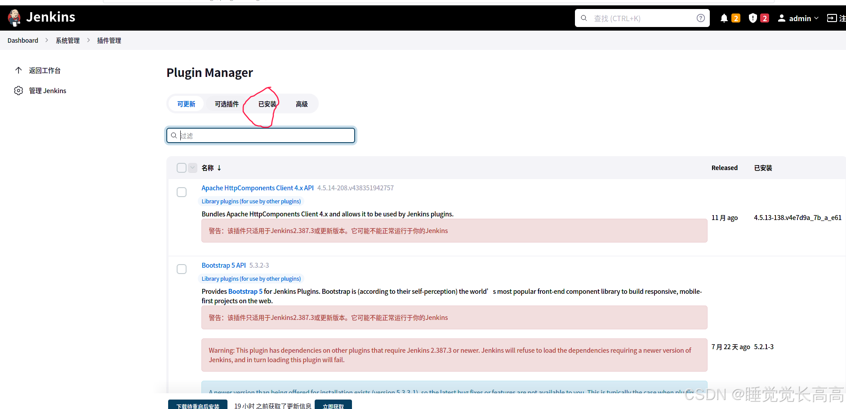The height and width of the screenshot is (409, 846).
Task: Check the Apache HttpComponents Client plugin checkbox
Action: tap(182, 192)
